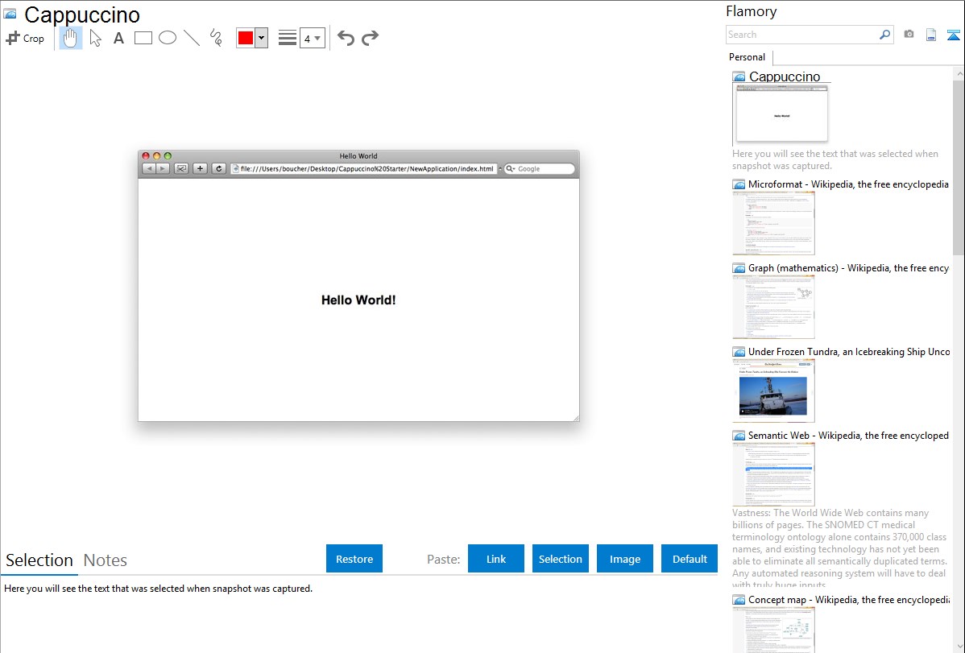Click the page document icon in Flamory header

pos(931,35)
